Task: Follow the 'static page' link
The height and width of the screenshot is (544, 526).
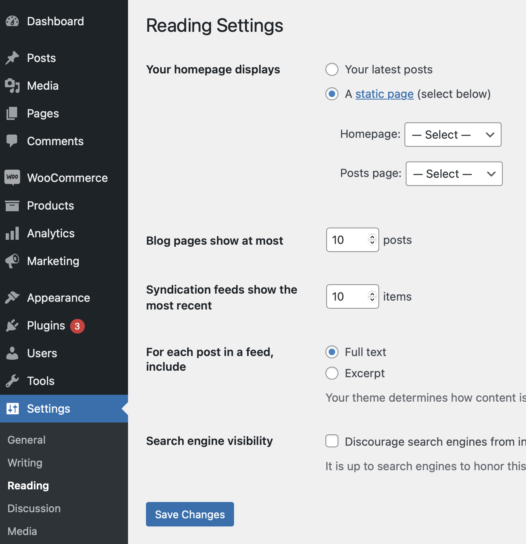Action: pyautogui.click(x=385, y=94)
